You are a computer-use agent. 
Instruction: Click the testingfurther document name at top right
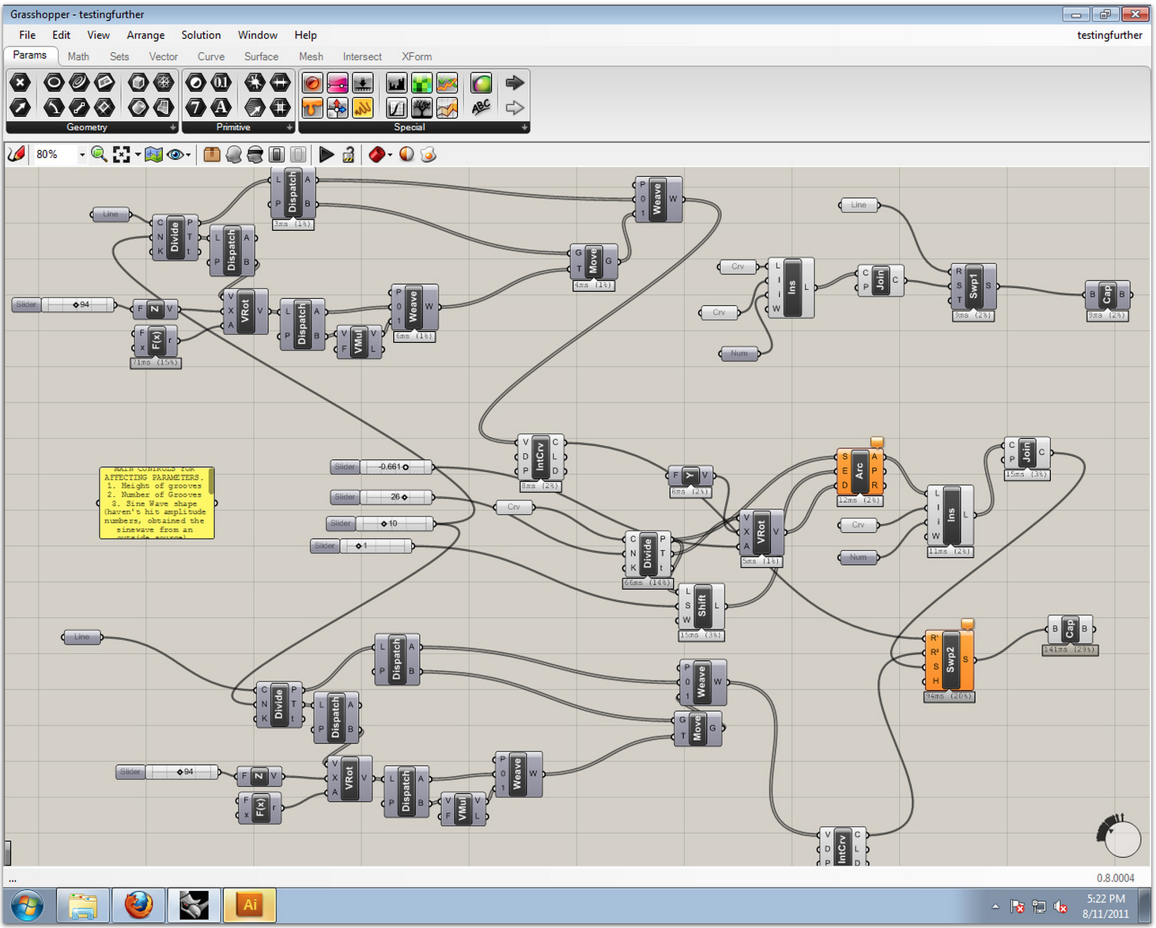[x=1109, y=35]
